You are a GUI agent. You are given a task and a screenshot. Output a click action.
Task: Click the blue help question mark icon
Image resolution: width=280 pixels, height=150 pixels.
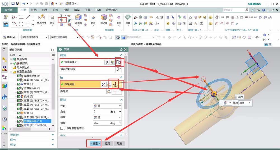pyautogui.click(x=263, y=10)
